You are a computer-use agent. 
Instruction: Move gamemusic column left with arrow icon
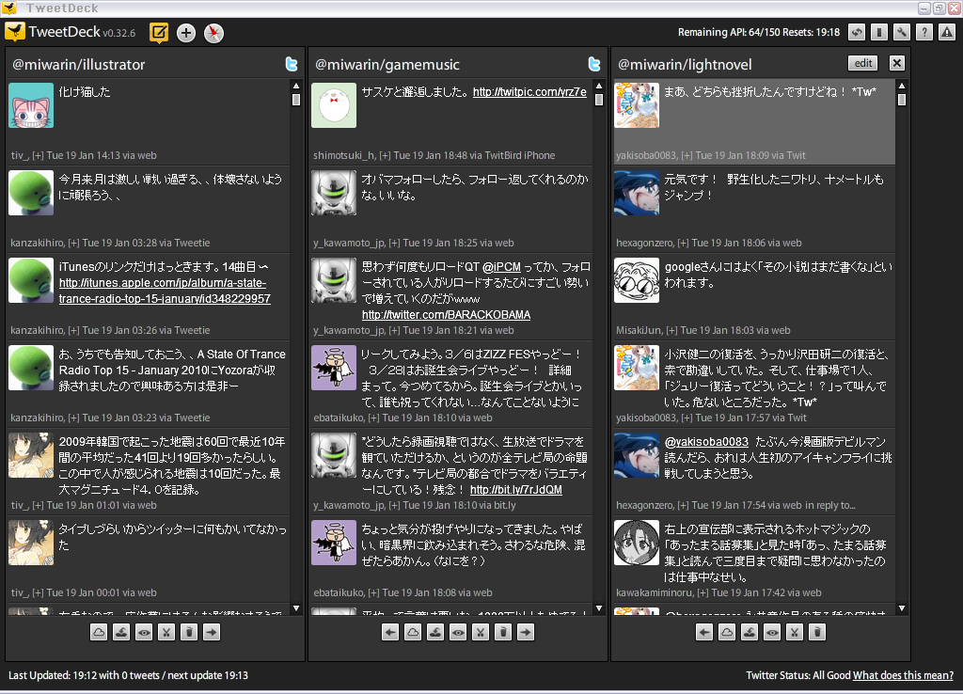[390, 632]
